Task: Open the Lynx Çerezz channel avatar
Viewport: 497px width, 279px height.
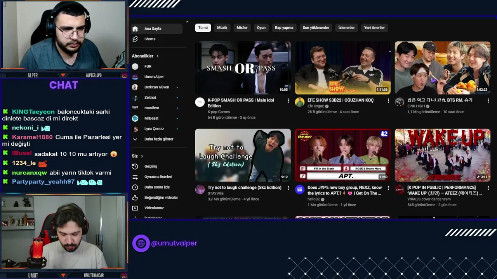Action: coord(135,129)
